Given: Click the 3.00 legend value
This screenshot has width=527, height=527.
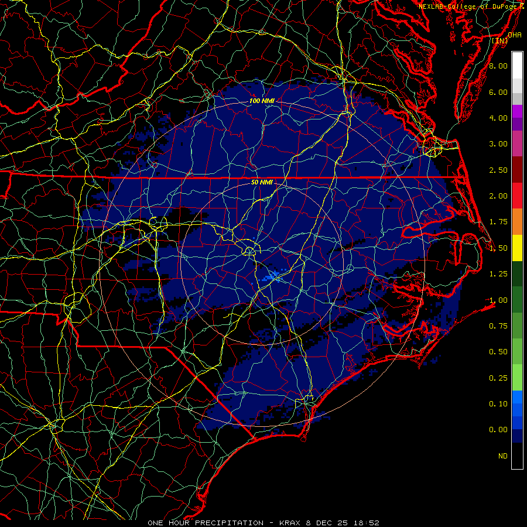Looking at the screenshot, I should [x=498, y=144].
